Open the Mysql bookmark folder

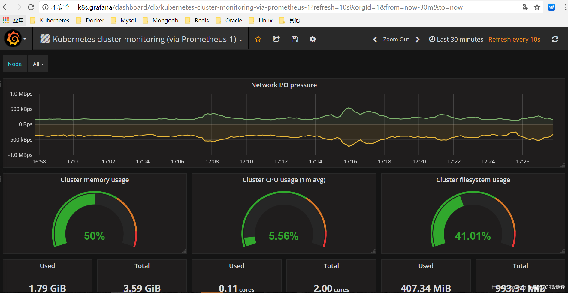[123, 20]
